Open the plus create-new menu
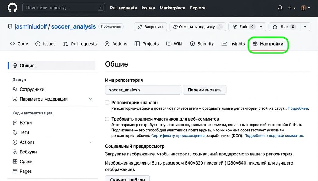This screenshot has width=318, height=181. (292, 8)
